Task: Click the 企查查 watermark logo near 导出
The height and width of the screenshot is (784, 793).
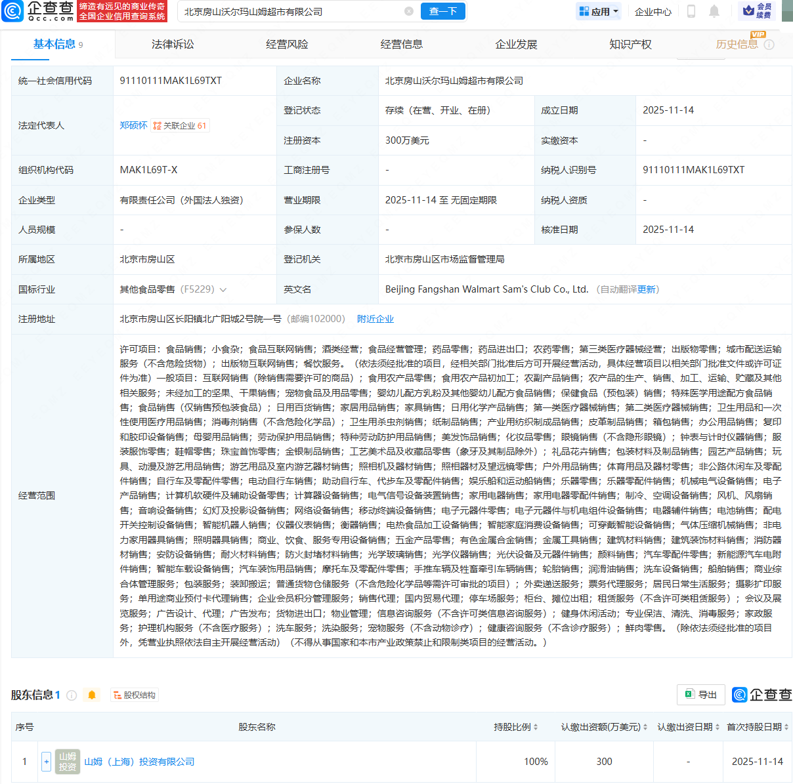Action: pos(761,695)
